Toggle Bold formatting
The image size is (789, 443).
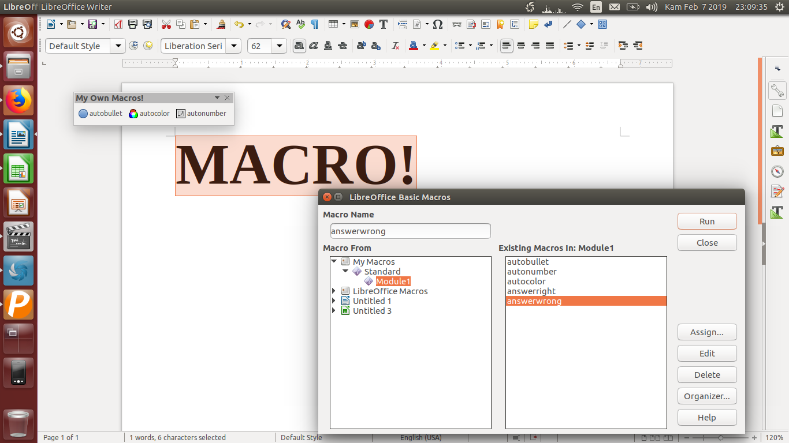pyautogui.click(x=299, y=46)
